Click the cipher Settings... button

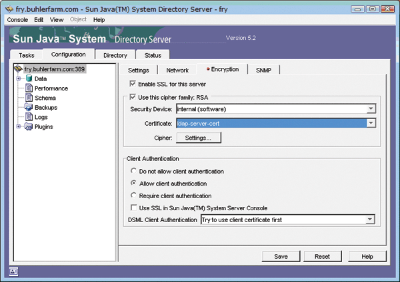(x=198, y=138)
